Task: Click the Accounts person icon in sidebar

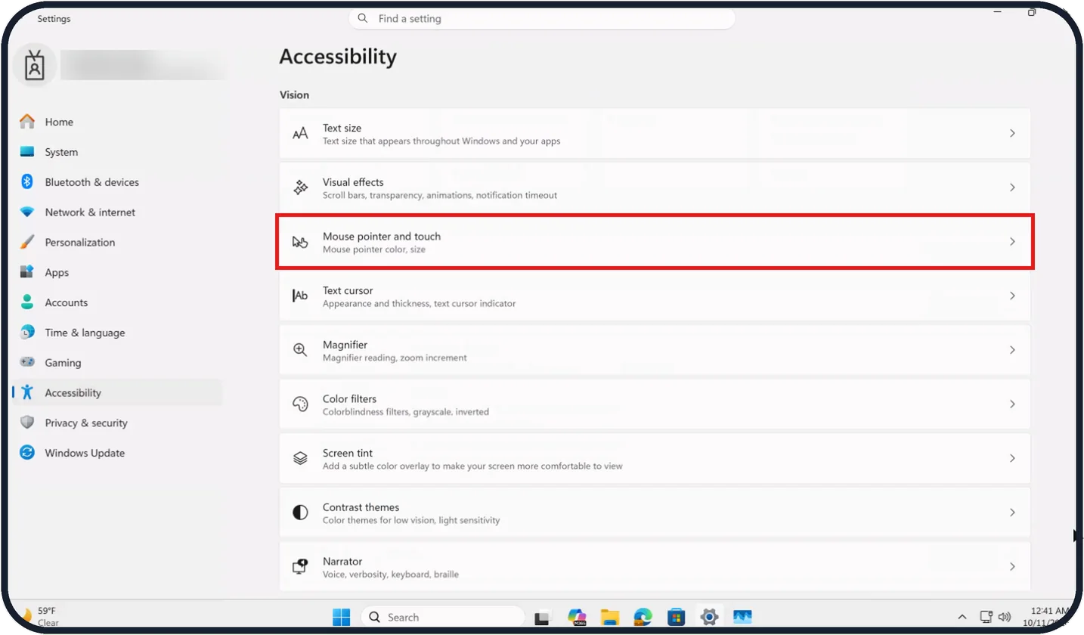Action: click(x=27, y=302)
